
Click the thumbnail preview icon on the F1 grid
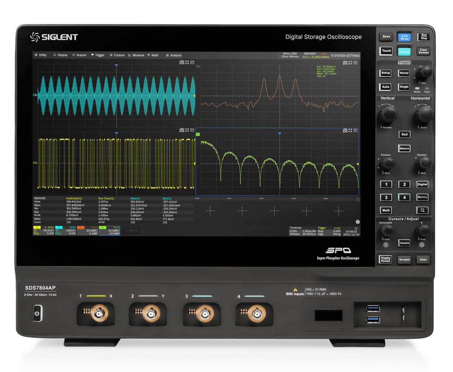(356, 63)
